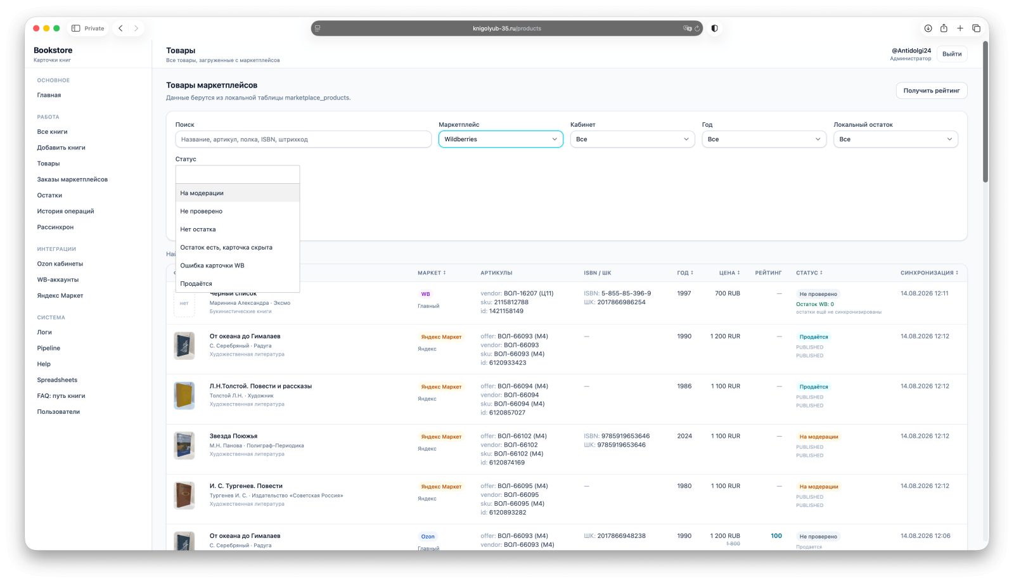Choose Нет остатка status option
Viewport: 1014px width, 583px height.
(238, 229)
